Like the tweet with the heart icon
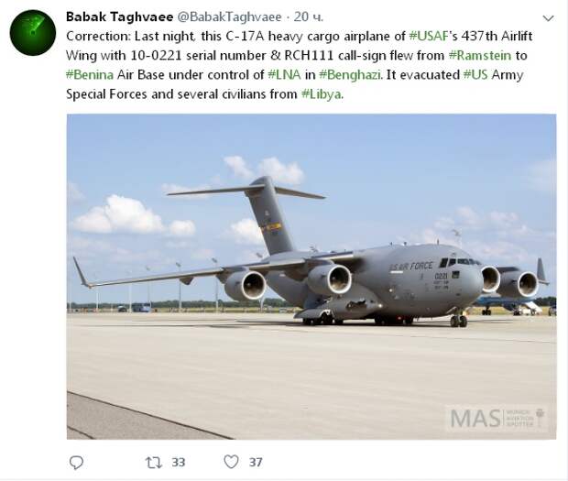Image resolution: width=568 pixels, height=481 pixels. [231, 462]
